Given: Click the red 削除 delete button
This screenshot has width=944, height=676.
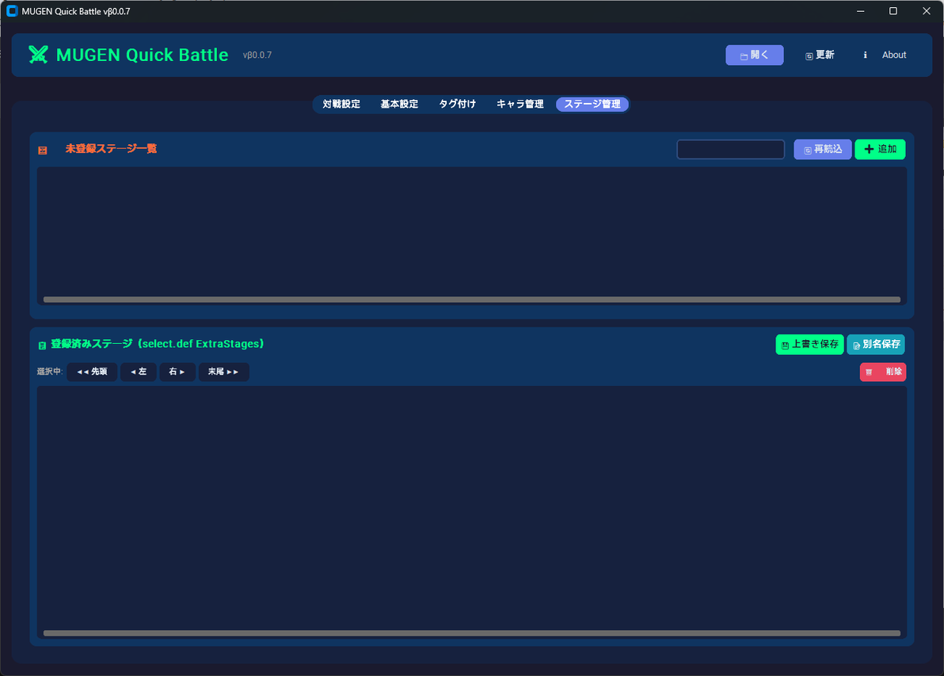Looking at the screenshot, I should click(x=882, y=372).
